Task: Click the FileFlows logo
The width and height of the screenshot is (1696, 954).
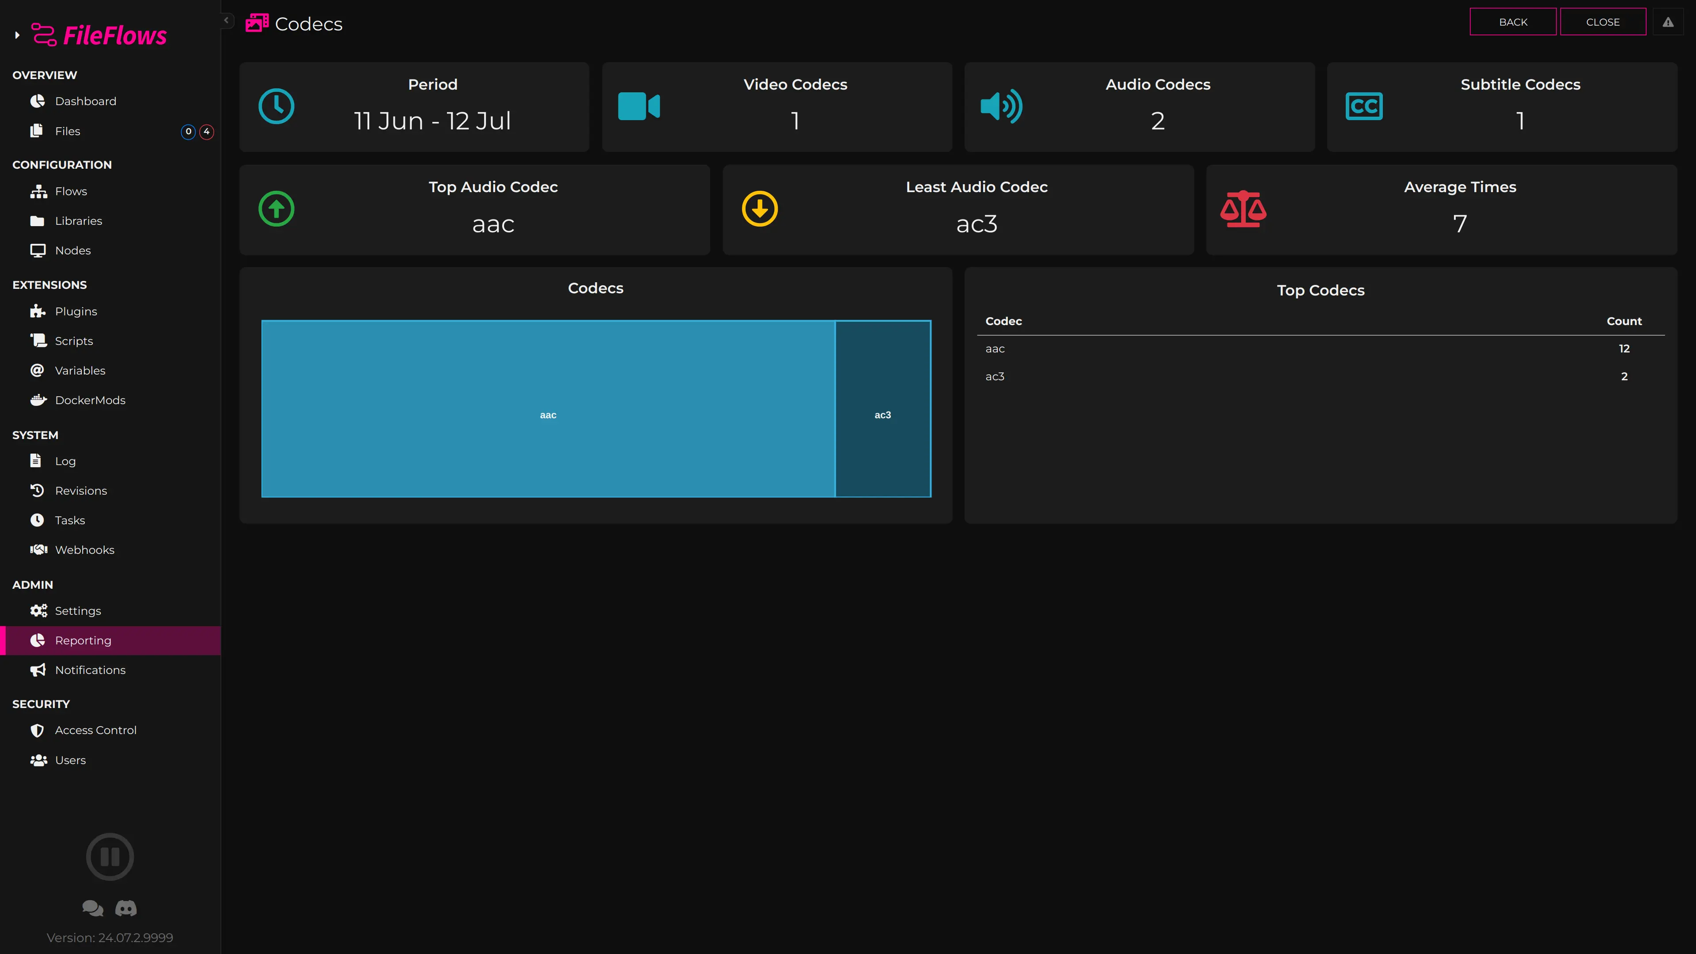Action: click(x=99, y=35)
